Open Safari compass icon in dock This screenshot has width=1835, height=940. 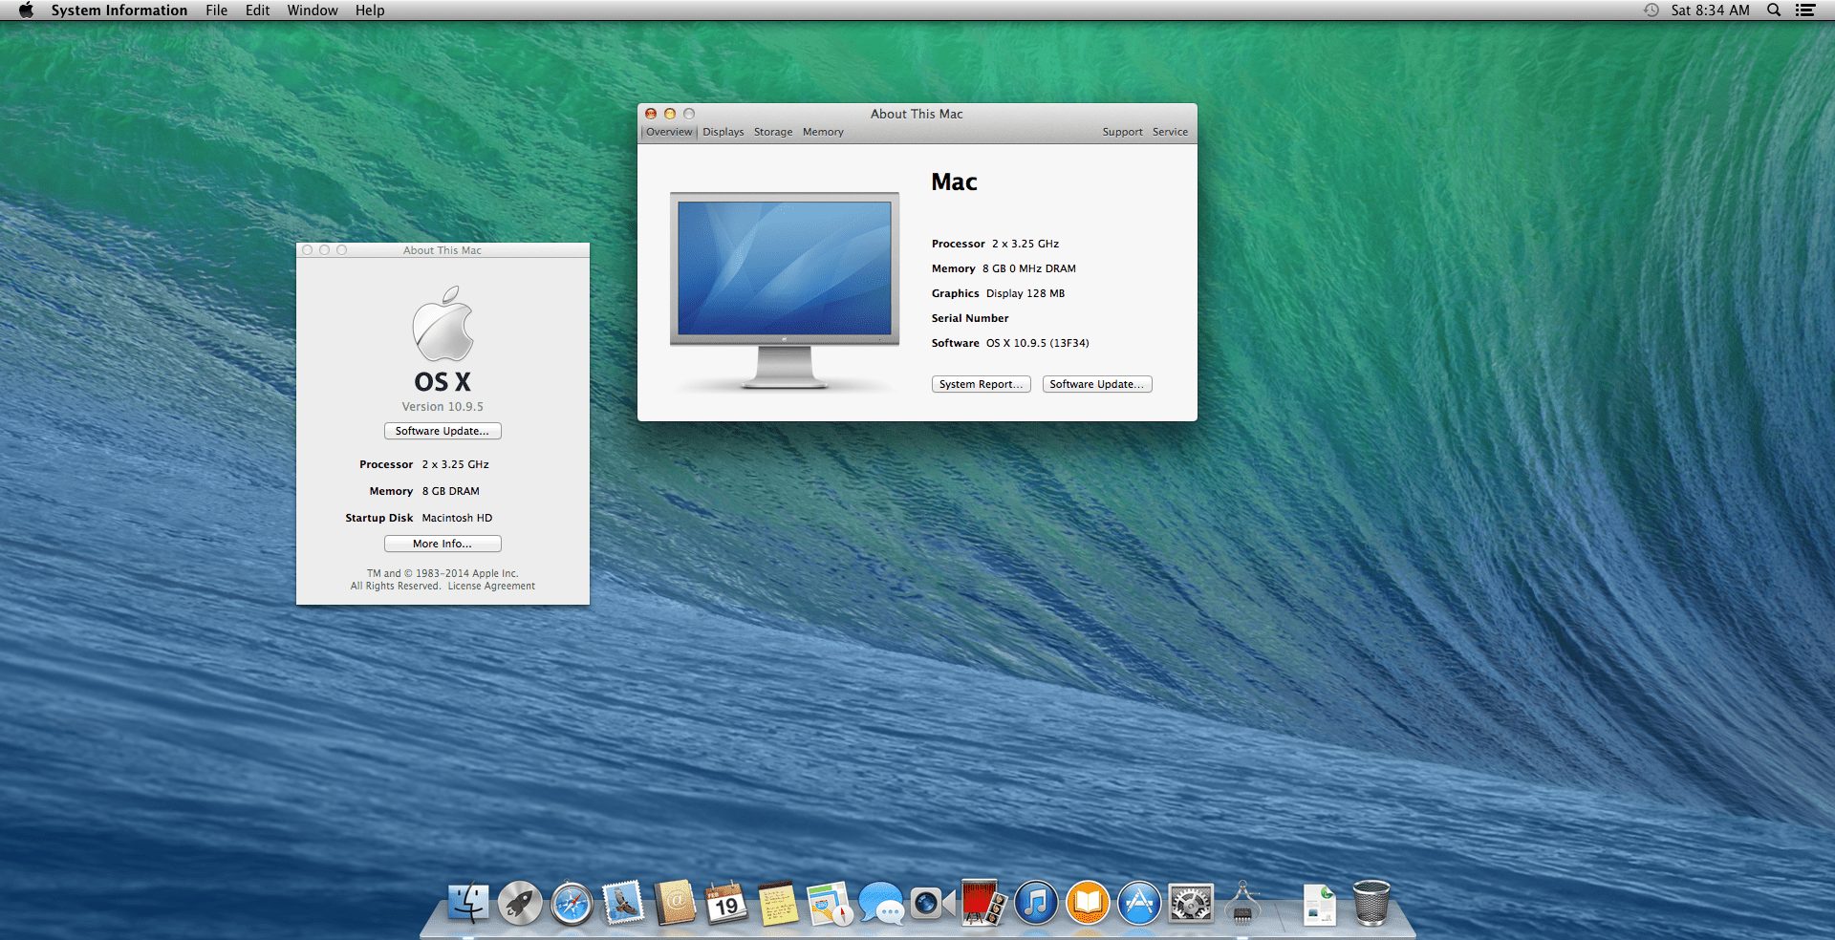[x=572, y=903]
